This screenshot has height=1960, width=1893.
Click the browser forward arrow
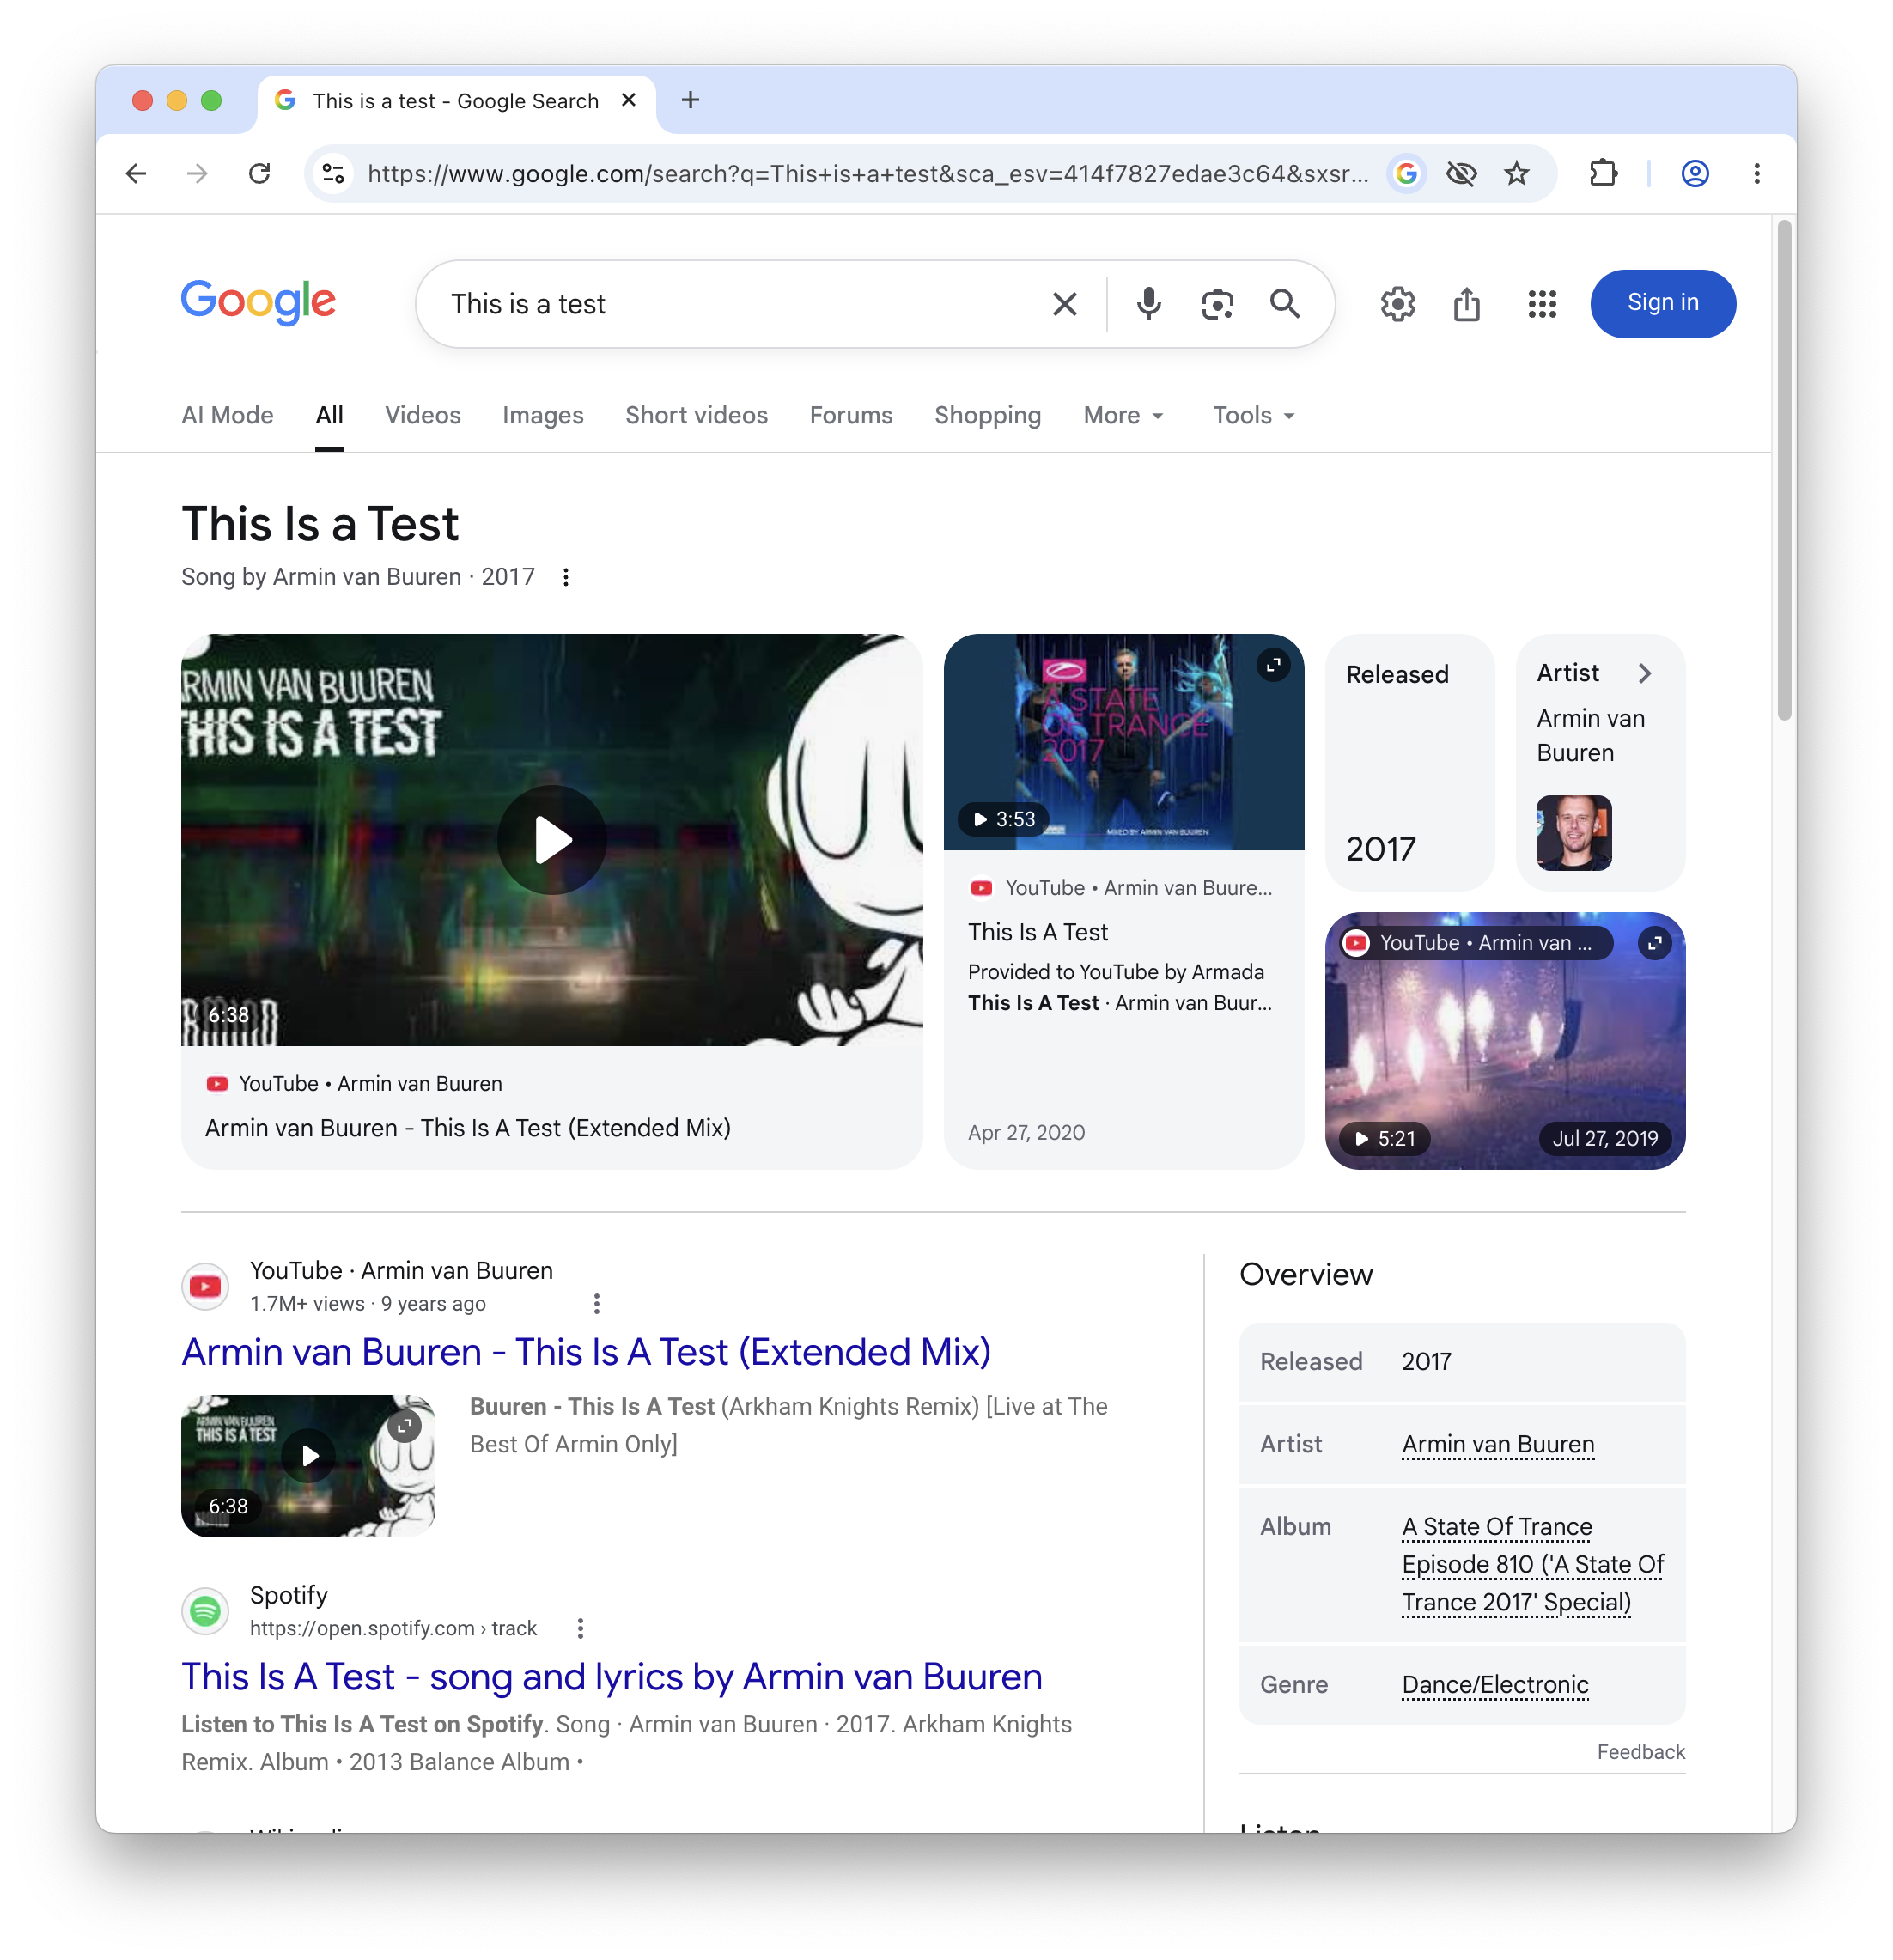(x=197, y=174)
